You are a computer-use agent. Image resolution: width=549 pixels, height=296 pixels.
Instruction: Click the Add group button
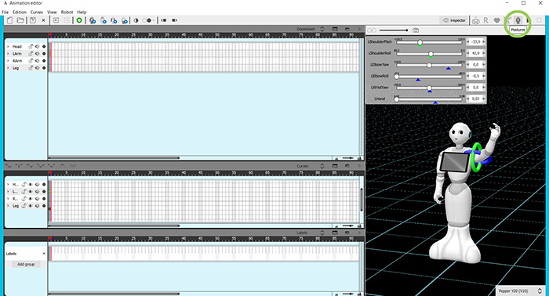pos(26,265)
